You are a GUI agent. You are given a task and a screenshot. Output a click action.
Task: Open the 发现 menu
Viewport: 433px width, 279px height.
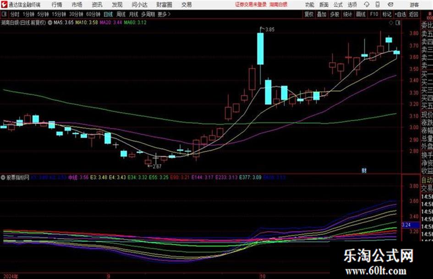tap(117, 5)
